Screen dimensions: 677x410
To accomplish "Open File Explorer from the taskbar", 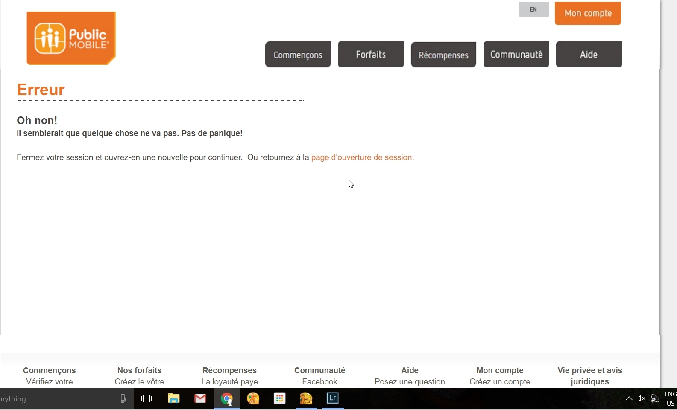I will (173, 398).
